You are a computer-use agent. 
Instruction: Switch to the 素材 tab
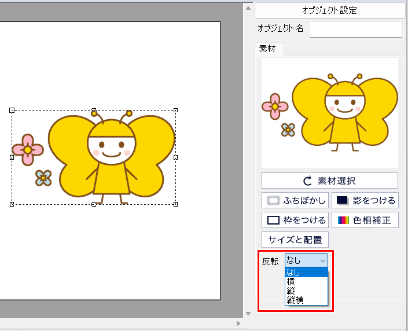[269, 49]
